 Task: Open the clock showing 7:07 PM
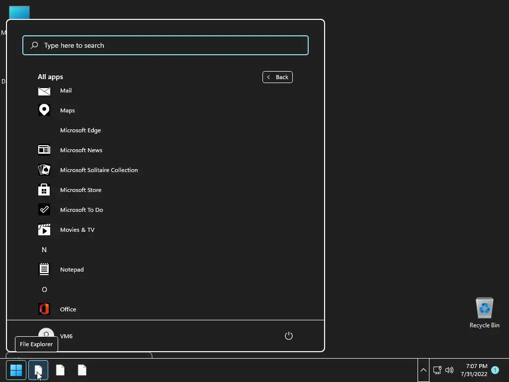coord(474,370)
